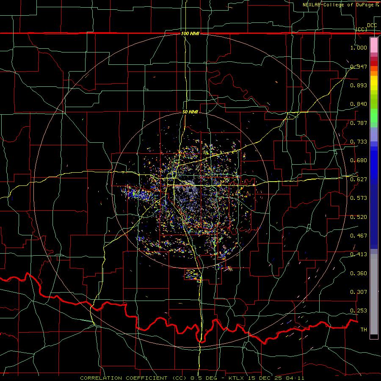Click the 15 DEC 25 date in caption
Viewport: 381px width, 381px height.
(265, 378)
